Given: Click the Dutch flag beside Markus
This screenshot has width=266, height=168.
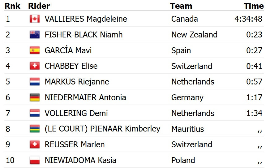Looking at the screenshot, I should click(35, 82).
